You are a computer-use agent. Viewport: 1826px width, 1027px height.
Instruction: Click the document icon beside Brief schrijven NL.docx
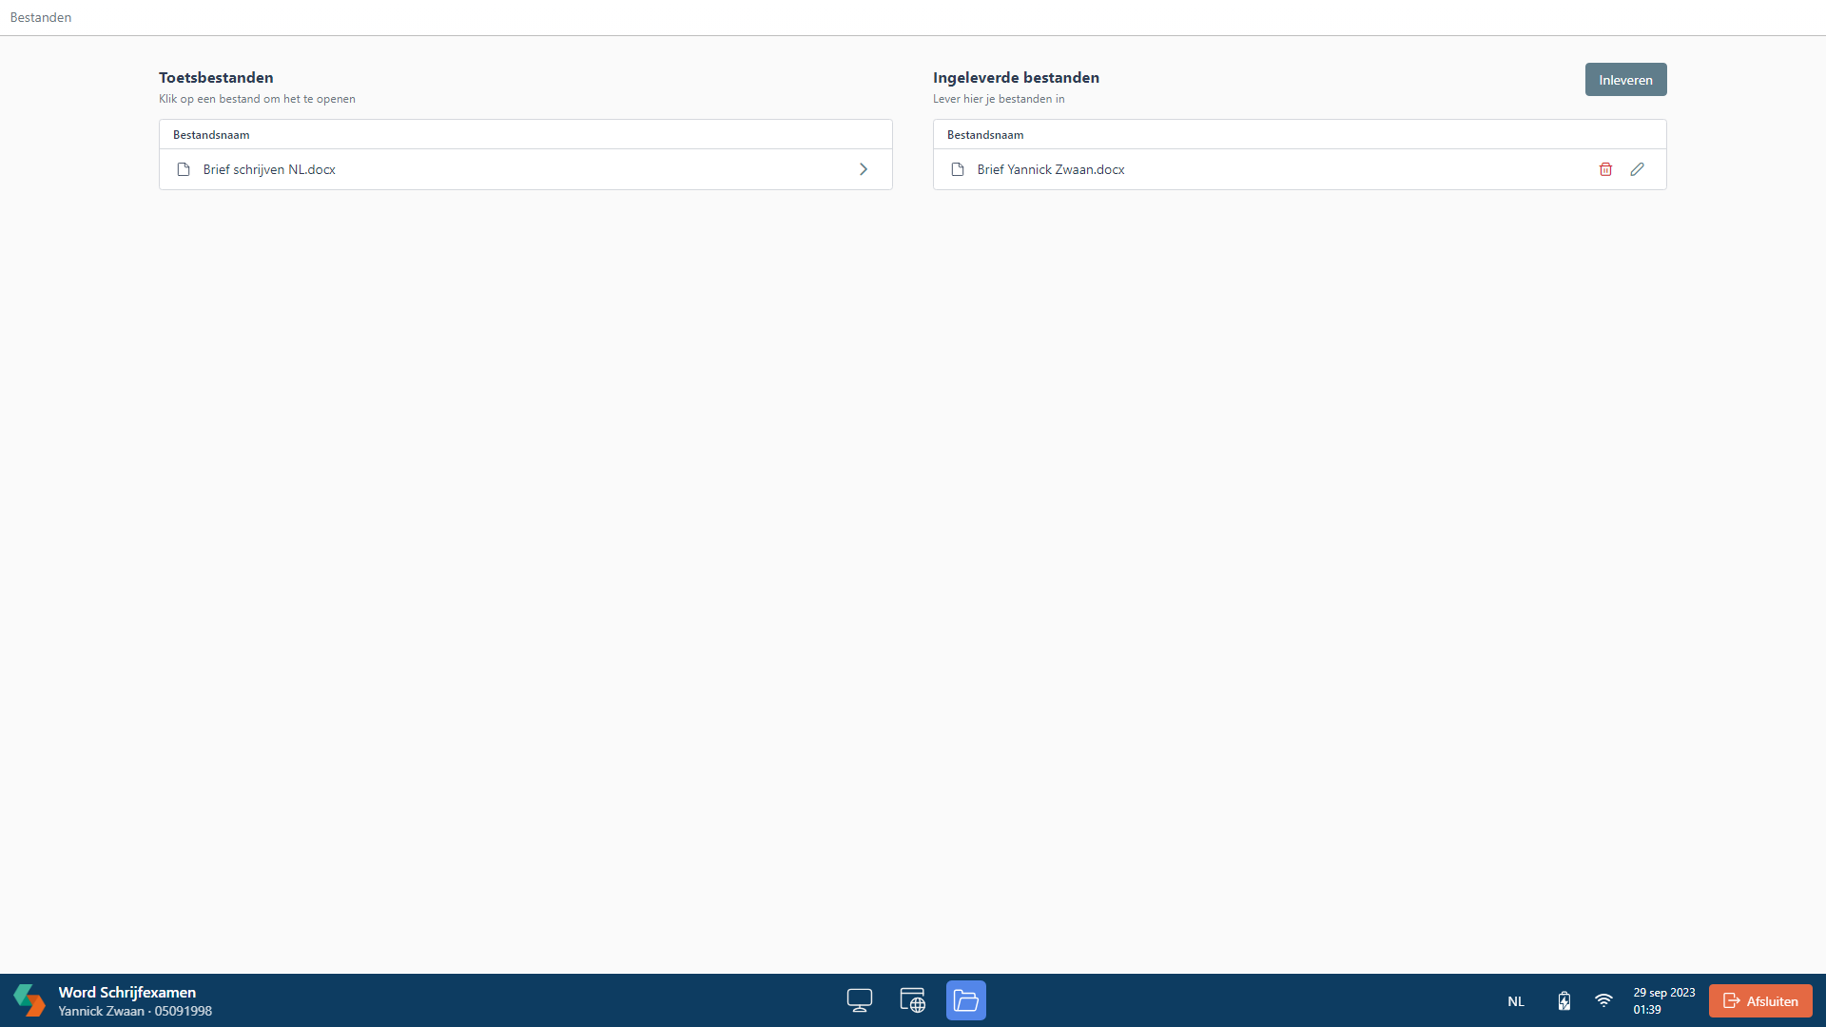(x=184, y=169)
